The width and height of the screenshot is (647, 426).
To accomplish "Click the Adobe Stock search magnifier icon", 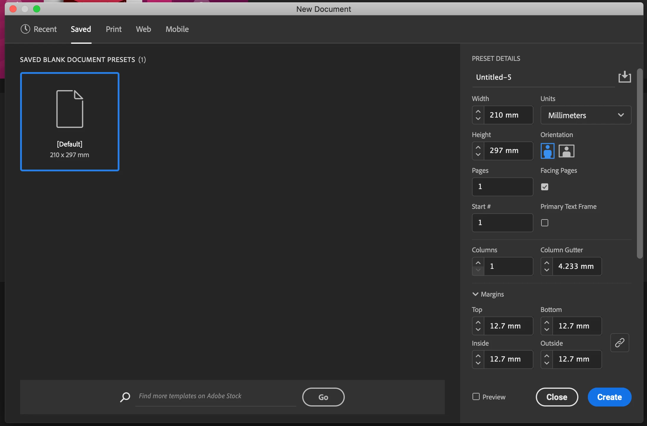I will point(125,397).
